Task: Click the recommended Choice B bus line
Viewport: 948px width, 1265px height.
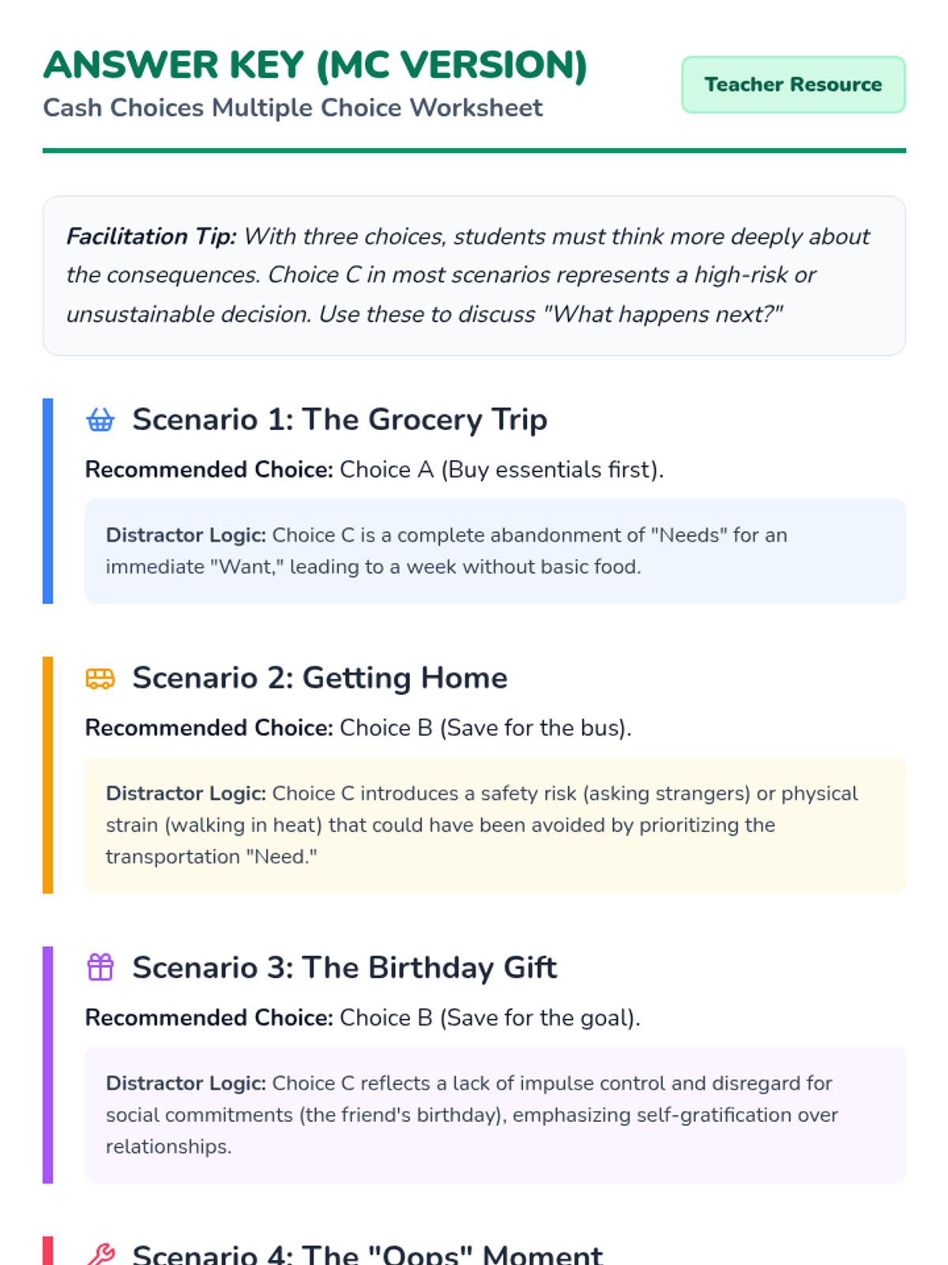Action: click(x=359, y=727)
